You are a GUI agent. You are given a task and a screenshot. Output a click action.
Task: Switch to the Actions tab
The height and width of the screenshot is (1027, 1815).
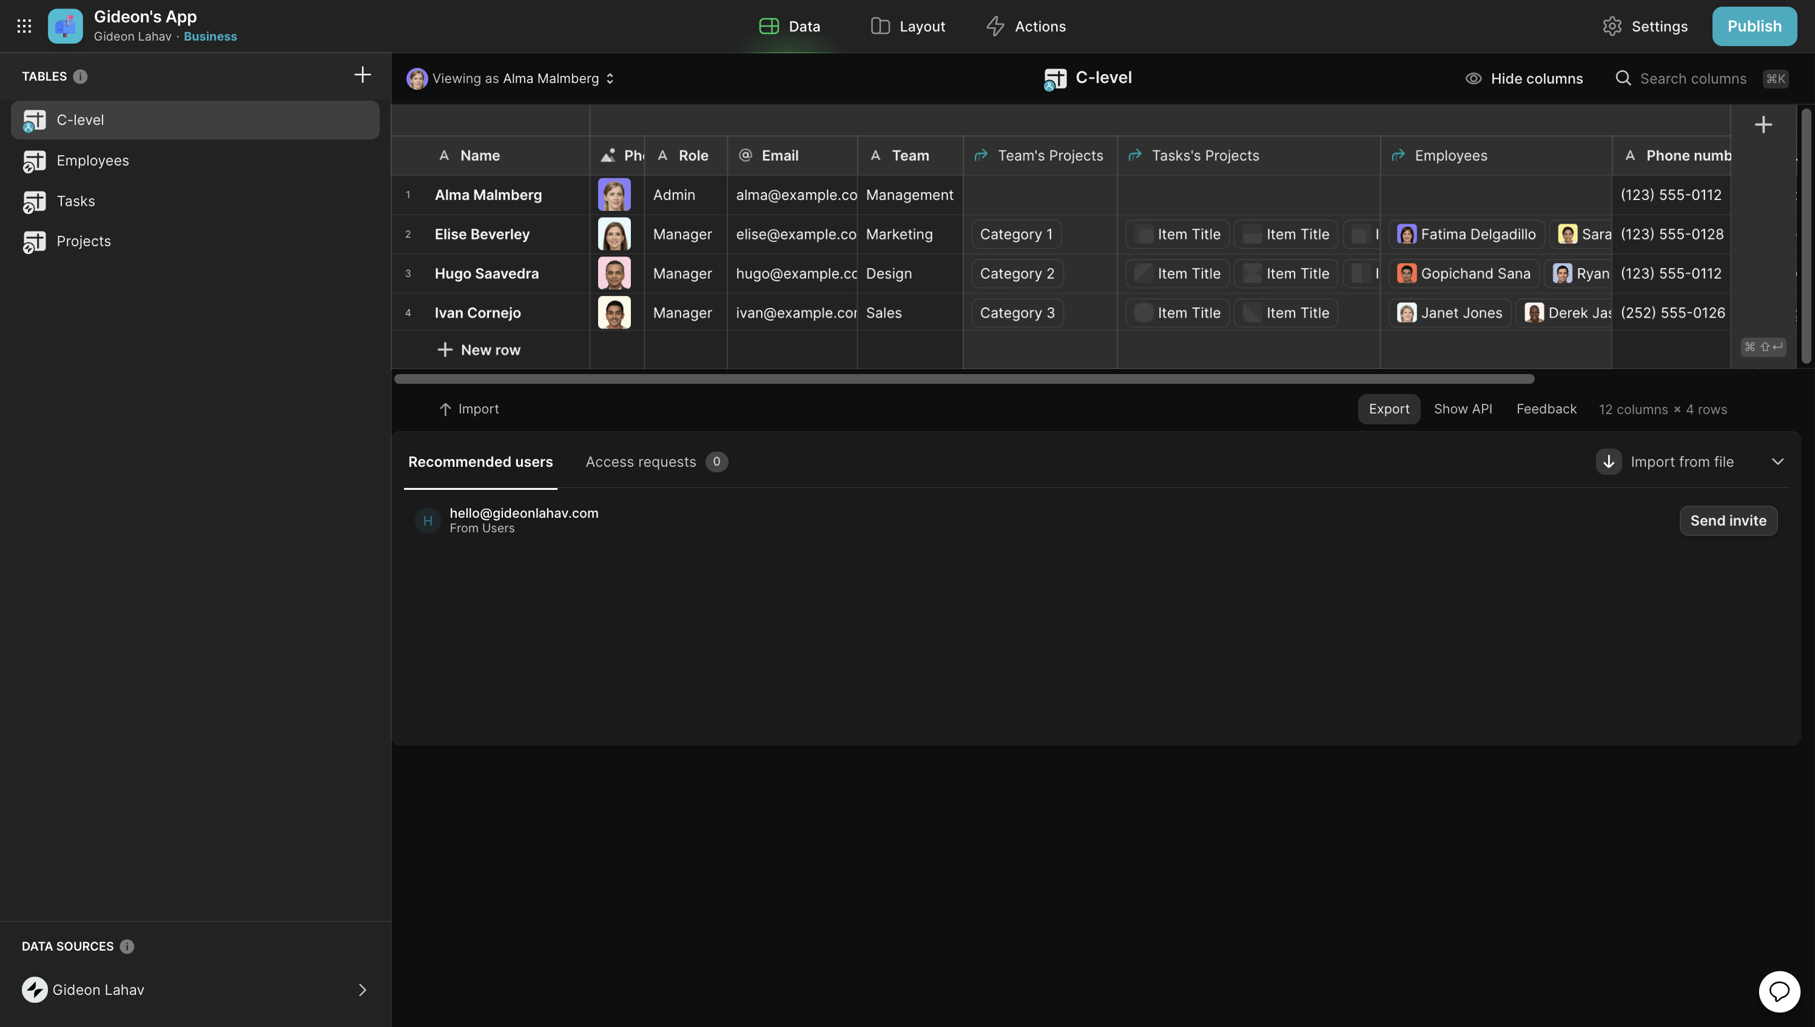pyautogui.click(x=1026, y=26)
